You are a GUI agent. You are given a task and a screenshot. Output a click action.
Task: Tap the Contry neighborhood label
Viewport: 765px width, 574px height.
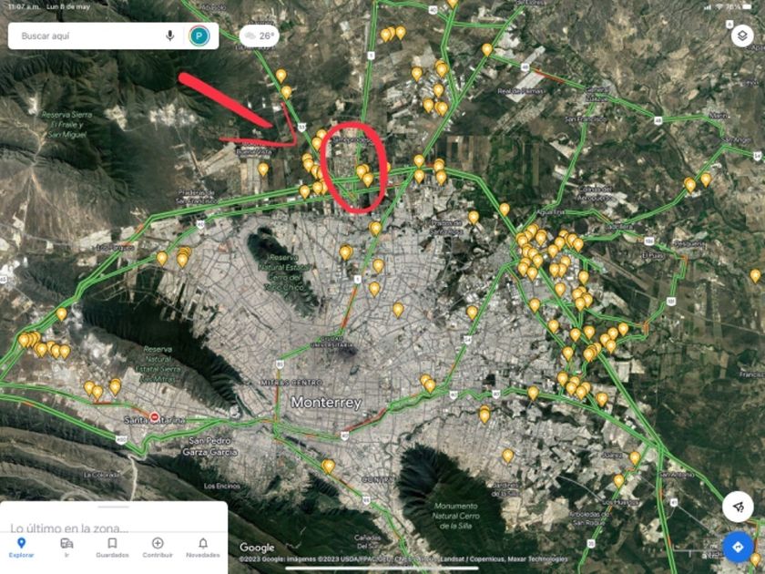click(x=378, y=480)
